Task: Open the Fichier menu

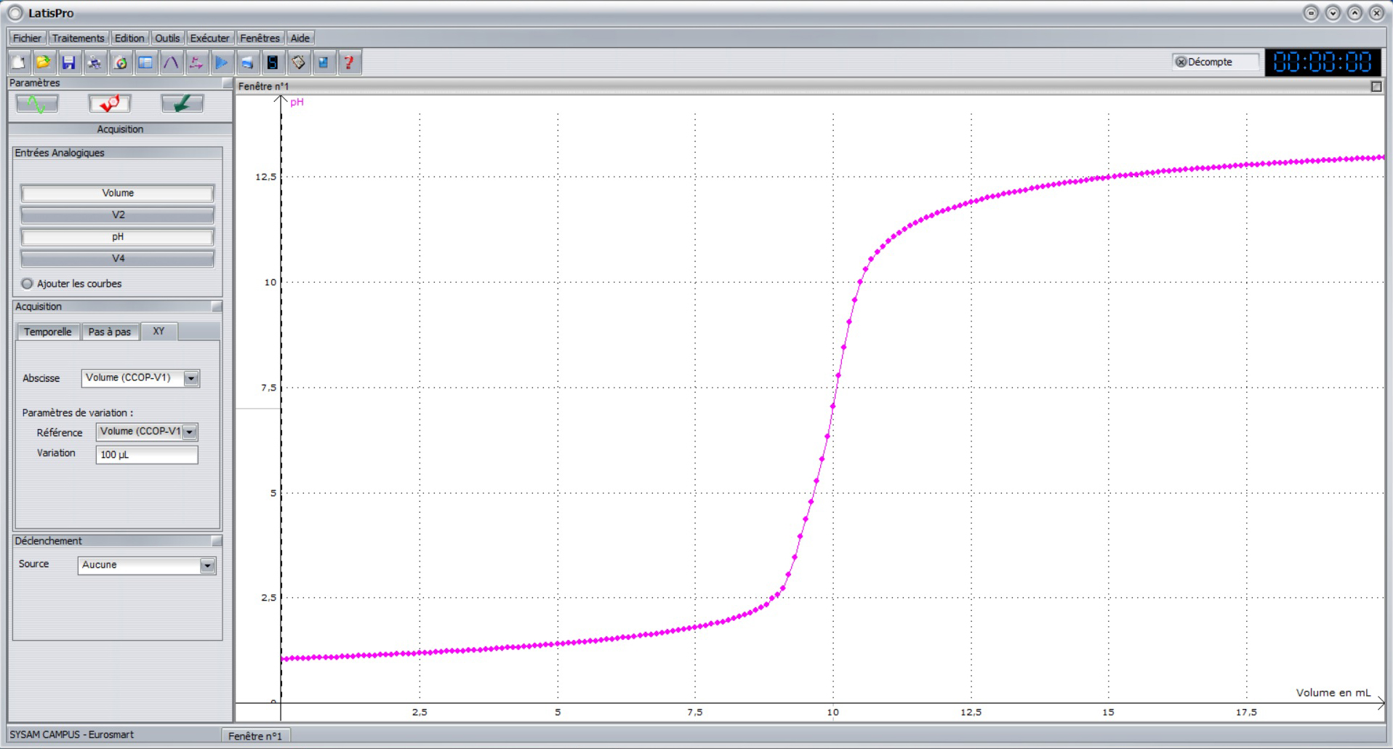Action: [28, 38]
